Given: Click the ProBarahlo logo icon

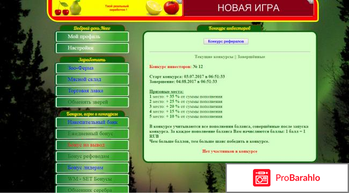Looking at the screenshot, I should pos(261,178).
